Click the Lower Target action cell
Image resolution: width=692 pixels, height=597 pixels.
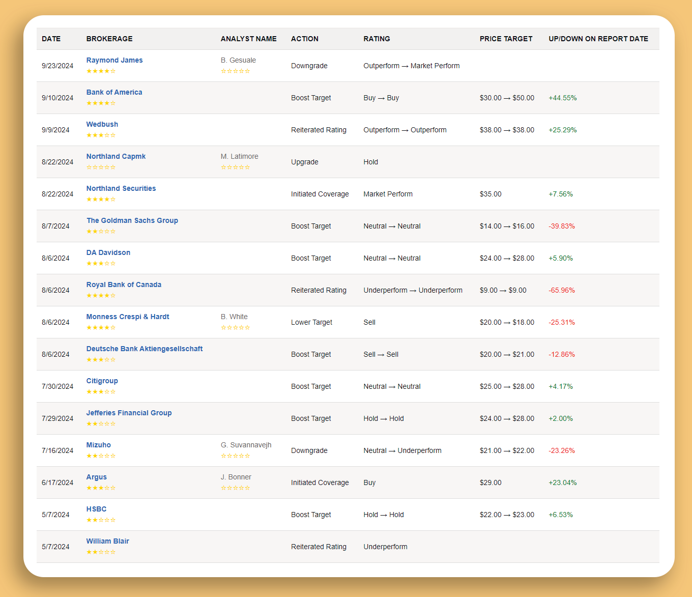(x=311, y=322)
